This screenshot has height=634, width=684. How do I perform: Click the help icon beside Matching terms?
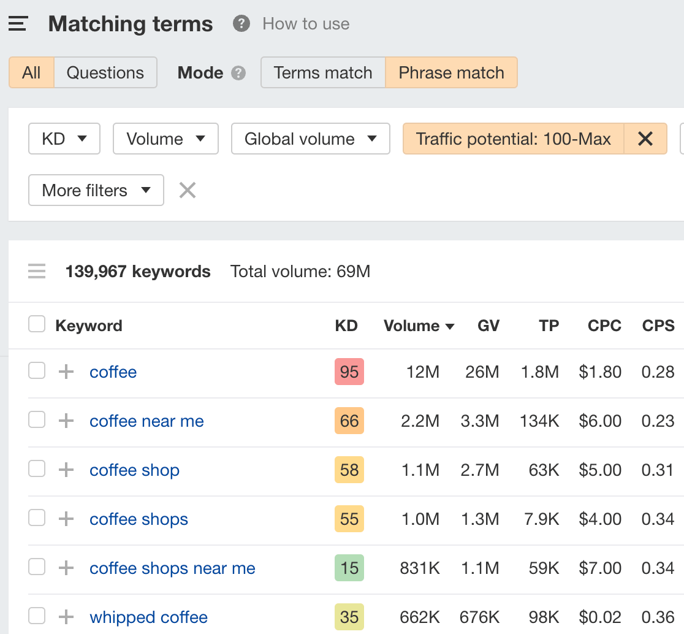(241, 24)
